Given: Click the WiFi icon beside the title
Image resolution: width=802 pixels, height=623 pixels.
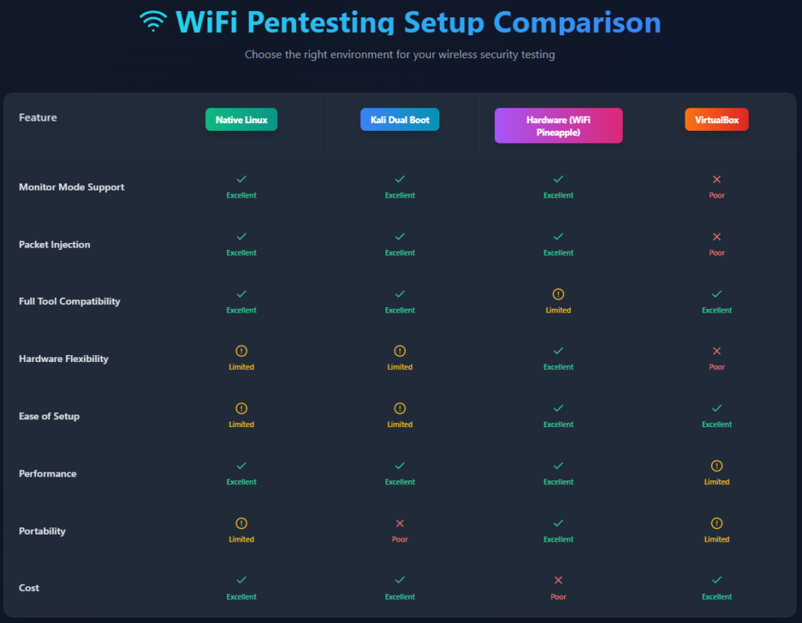Looking at the screenshot, I should pyautogui.click(x=152, y=21).
